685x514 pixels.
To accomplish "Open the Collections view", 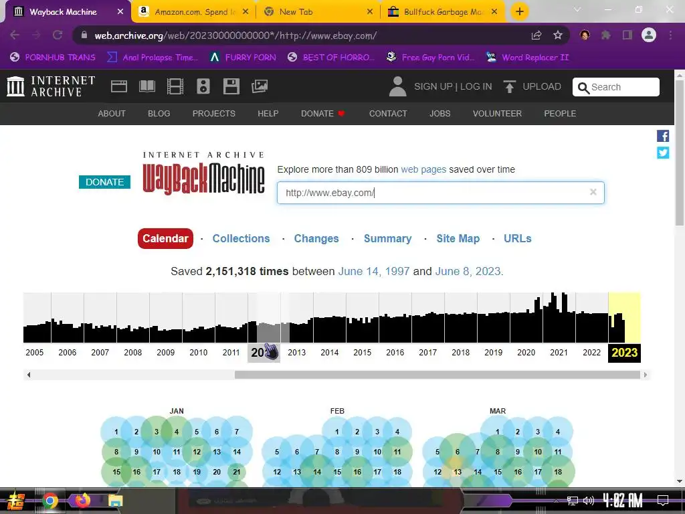I will pos(241,238).
